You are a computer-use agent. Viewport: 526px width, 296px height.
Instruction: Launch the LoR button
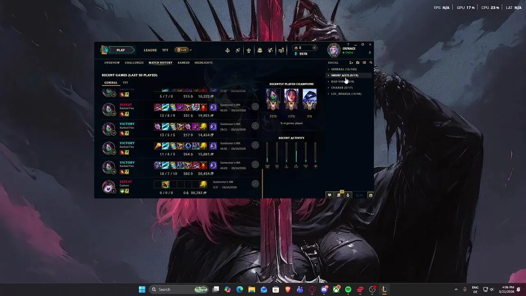pyautogui.click(x=181, y=50)
